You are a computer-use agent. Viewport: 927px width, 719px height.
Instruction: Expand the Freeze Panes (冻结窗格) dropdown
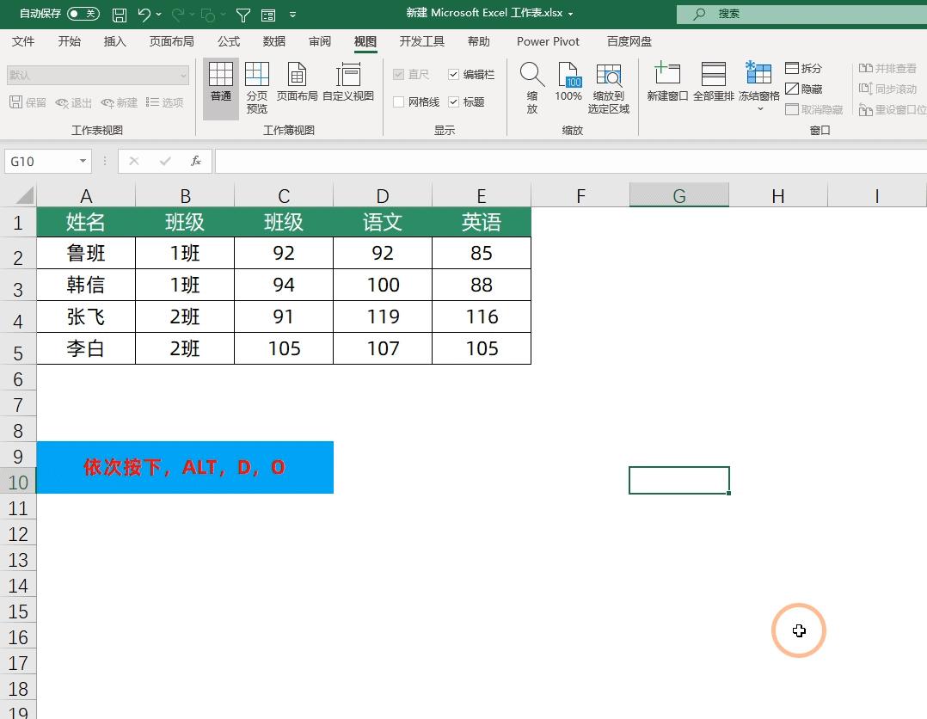[759, 108]
